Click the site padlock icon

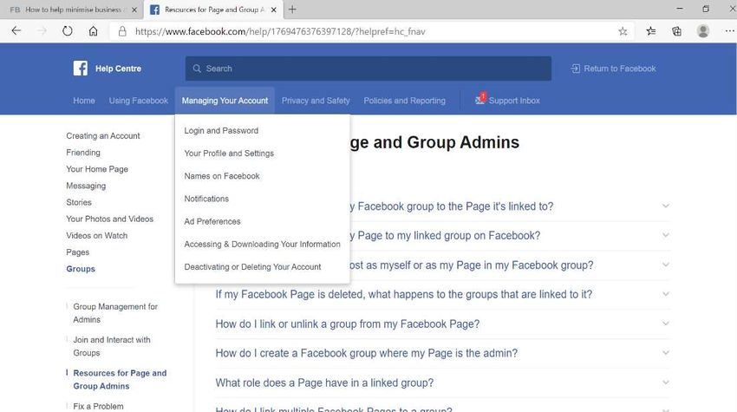(x=122, y=31)
